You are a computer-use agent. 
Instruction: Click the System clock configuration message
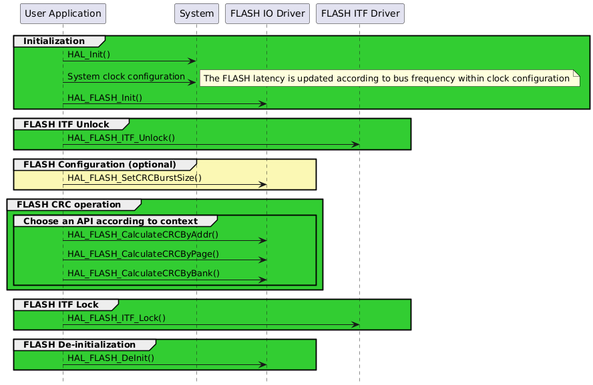coord(126,76)
